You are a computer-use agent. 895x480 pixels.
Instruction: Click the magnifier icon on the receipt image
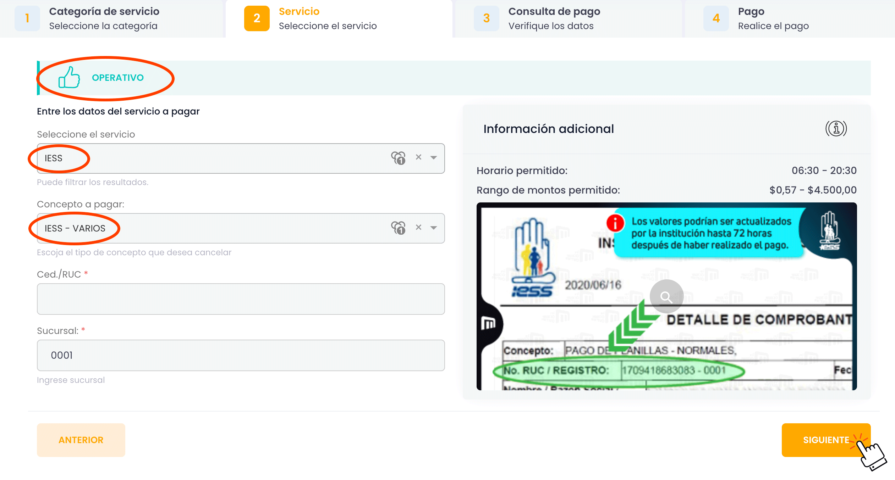point(666,296)
